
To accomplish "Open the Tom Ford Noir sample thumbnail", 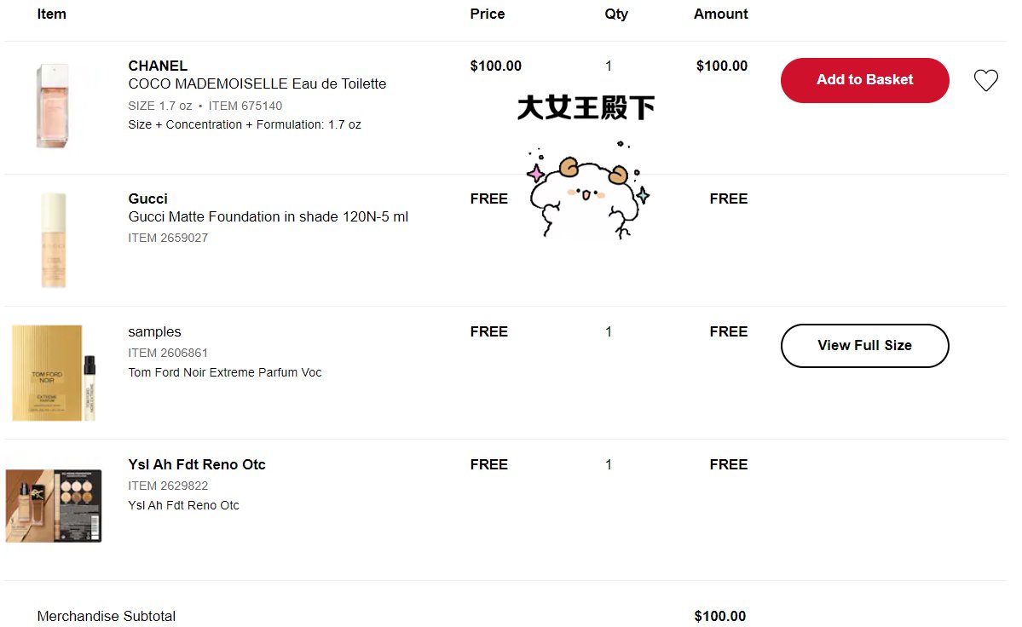I will pos(53,372).
